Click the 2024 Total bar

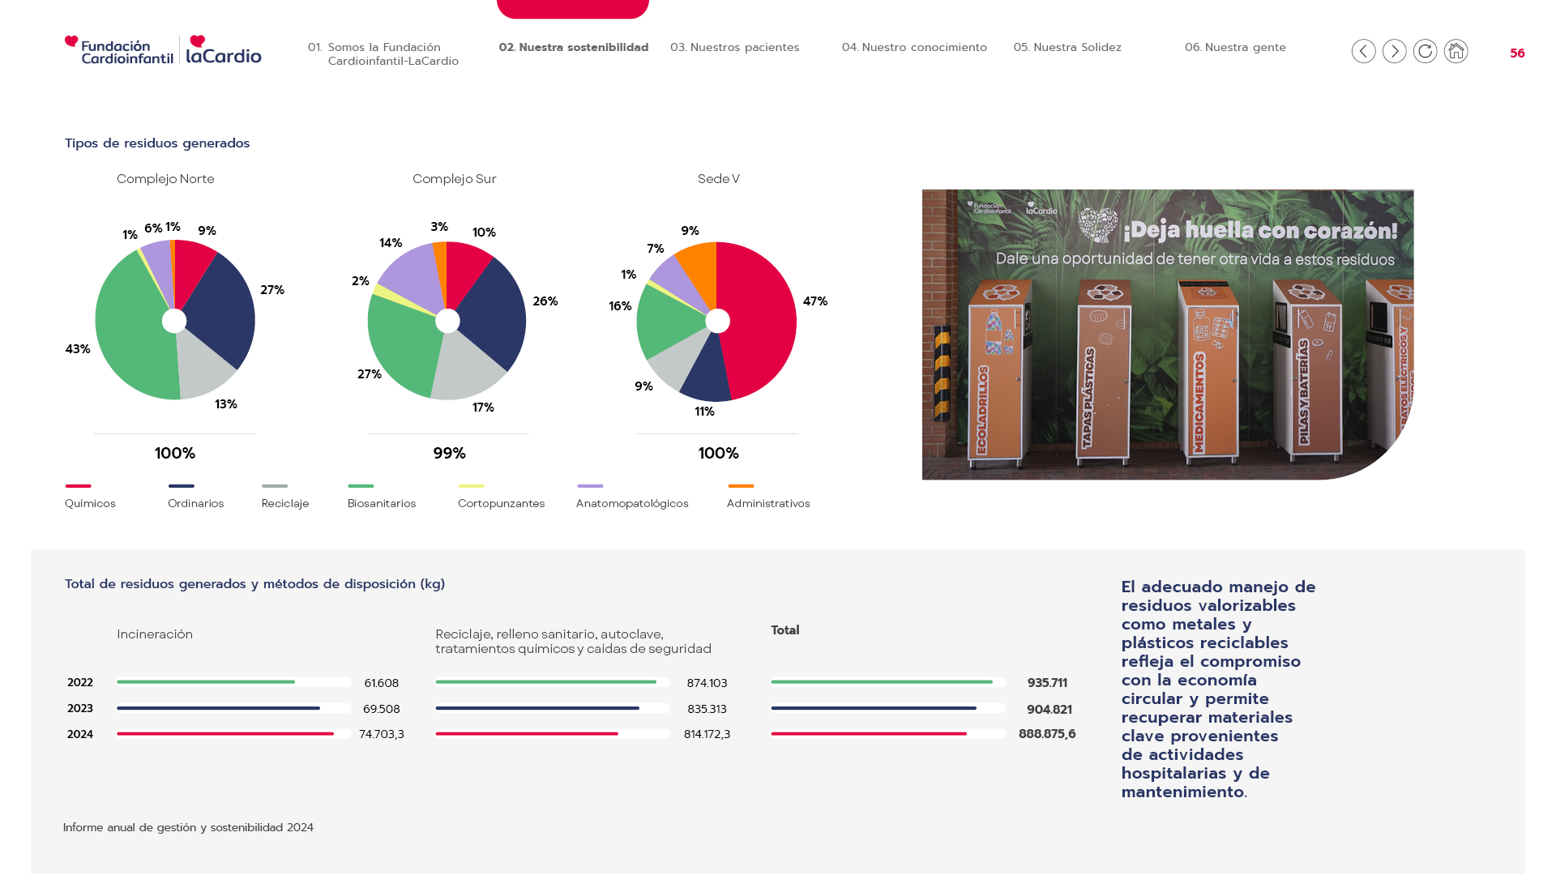pyautogui.click(x=888, y=734)
